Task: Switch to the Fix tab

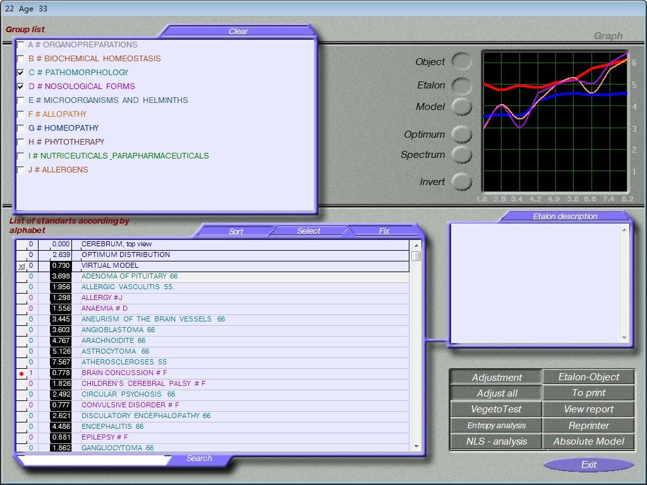Action: point(384,231)
